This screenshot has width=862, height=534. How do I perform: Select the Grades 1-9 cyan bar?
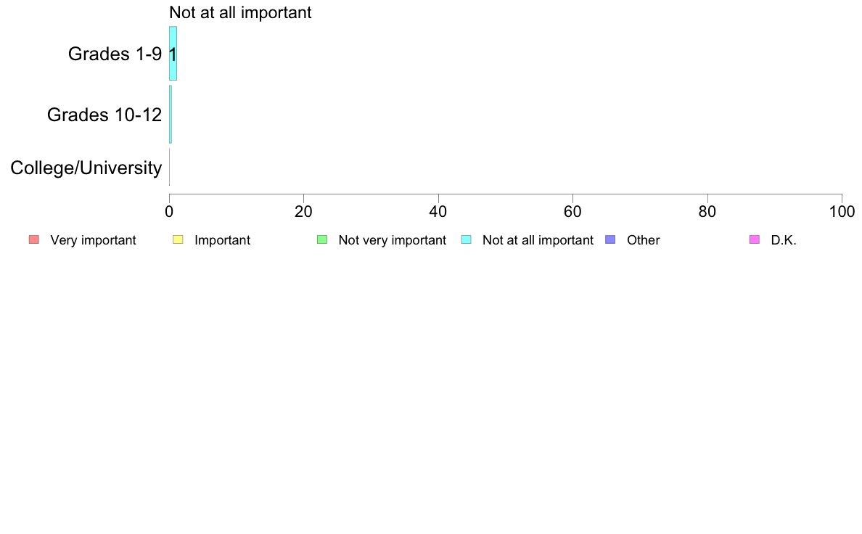pyautogui.click(x=173, y=54)
